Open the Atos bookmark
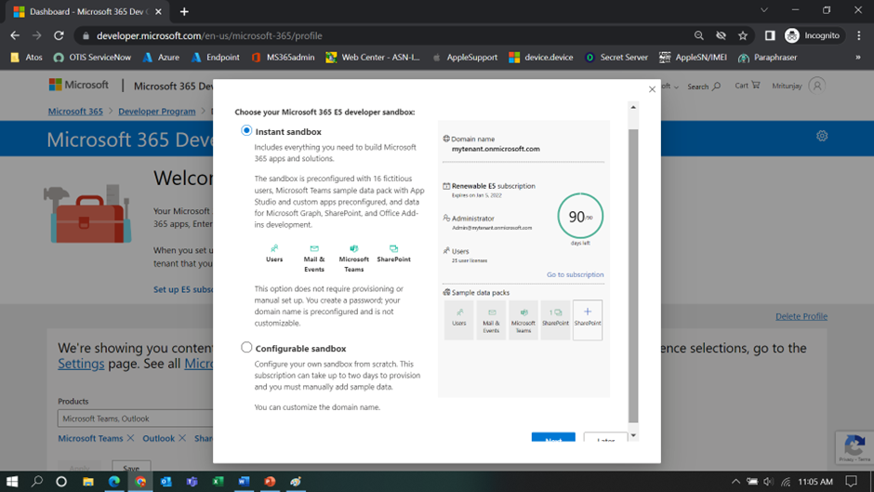Image resolution: width=874 pixels, height=492 pixels. (x=27, y=58)
